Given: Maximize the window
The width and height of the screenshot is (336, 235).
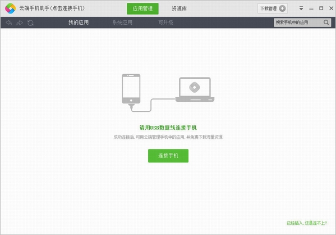Looking at the screenshot, I should pos(321,8).
